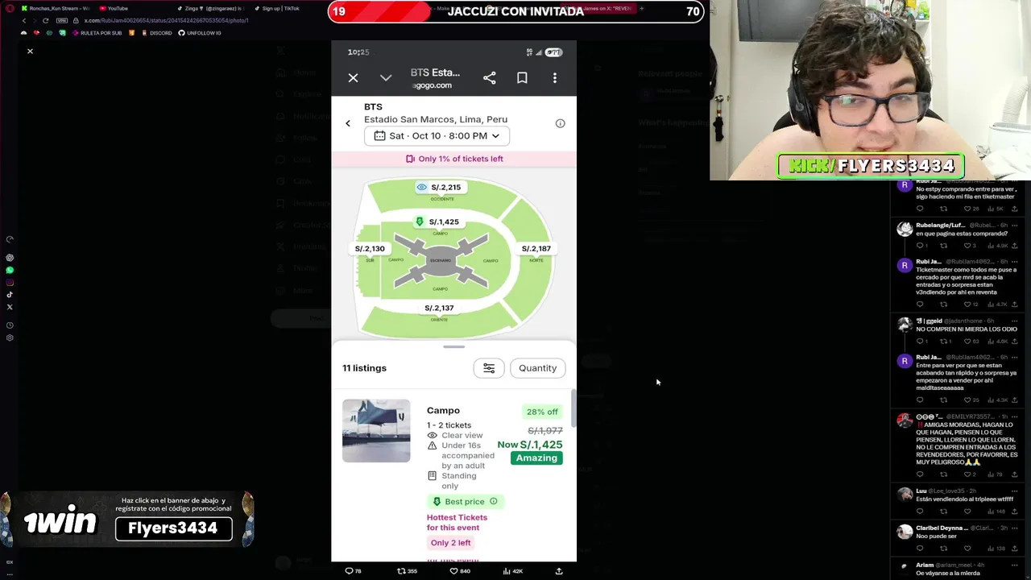
Task: Switch to the Zinga TikTok browser tab
Action: (209, 9)
